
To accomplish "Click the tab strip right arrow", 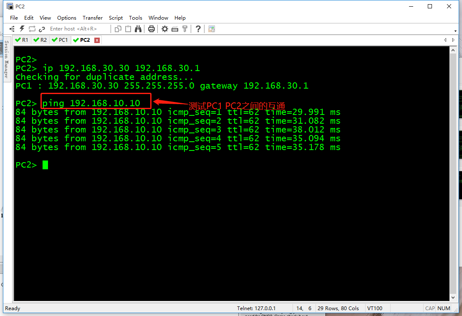I will pos(454,40).
